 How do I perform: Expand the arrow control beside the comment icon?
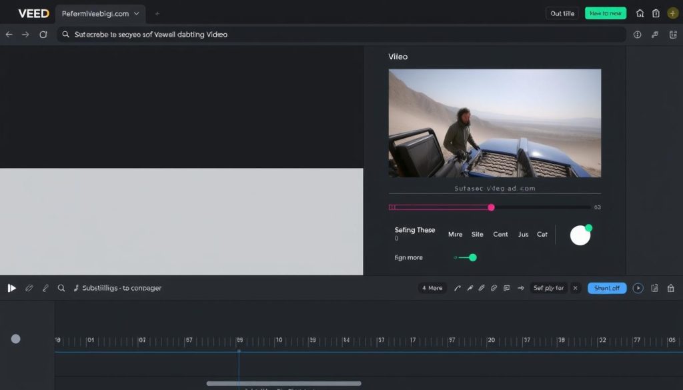point(521,288)
